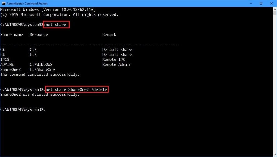Click the scrollbar up arrow
Viewport: 277px width, 157px height.
point(275,9)
